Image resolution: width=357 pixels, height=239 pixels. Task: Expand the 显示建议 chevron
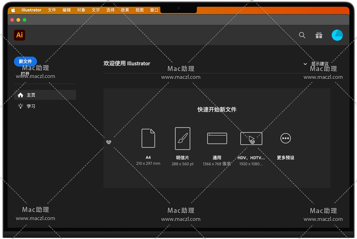305,64
